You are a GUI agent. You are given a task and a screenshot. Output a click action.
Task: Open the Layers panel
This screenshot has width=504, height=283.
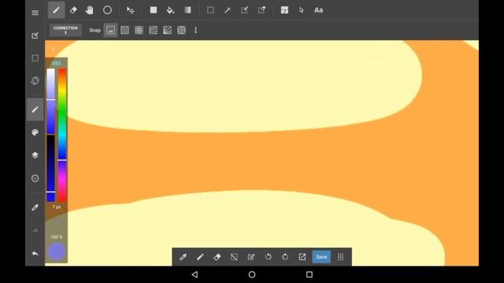[35, 155]
